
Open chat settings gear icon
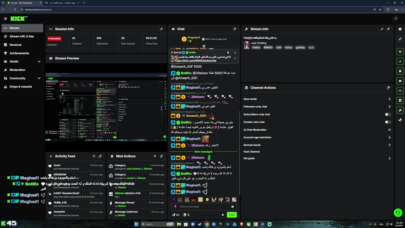pyautogui.click(x=223, y=215)
